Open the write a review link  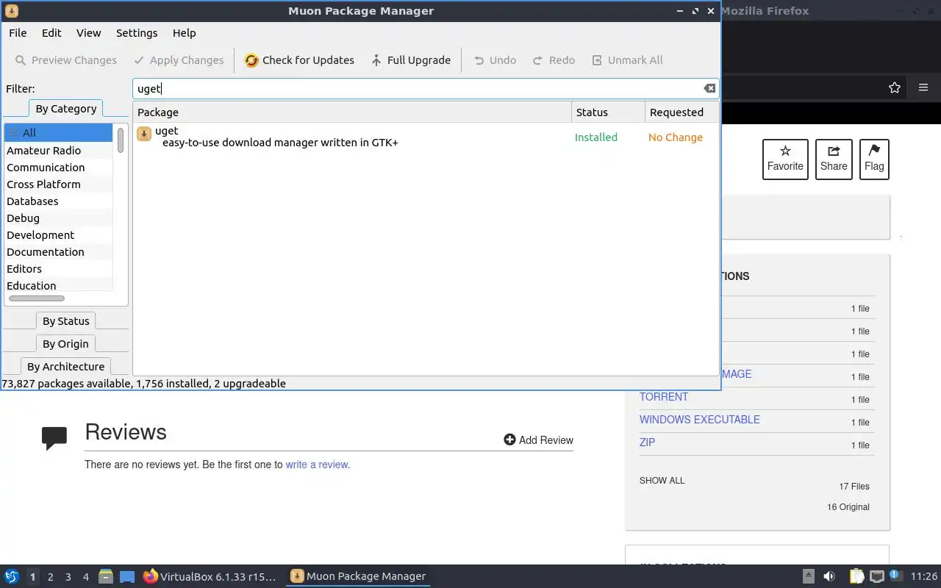pyautogui.click(x=316, y=465)
